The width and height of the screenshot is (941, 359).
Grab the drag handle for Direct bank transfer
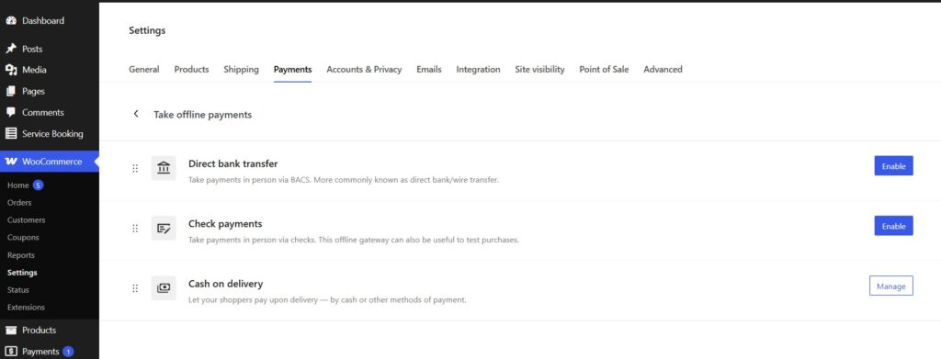(135, 168)
